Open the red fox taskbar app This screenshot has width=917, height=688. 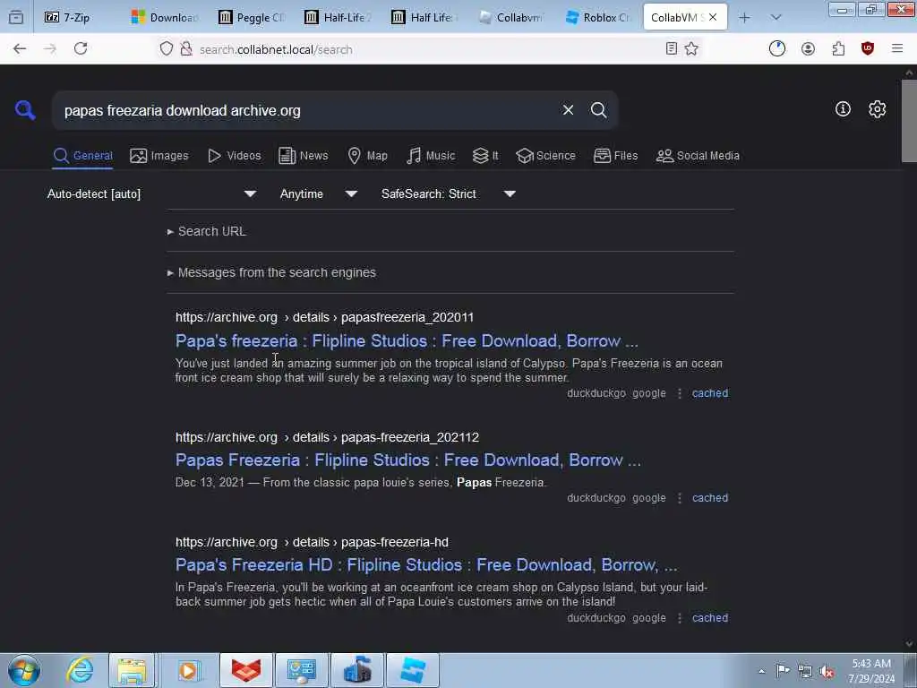coord(246,670)
